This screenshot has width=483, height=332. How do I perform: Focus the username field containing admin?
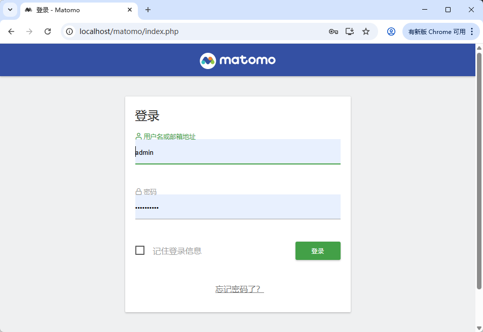click(x=238, y=151)
